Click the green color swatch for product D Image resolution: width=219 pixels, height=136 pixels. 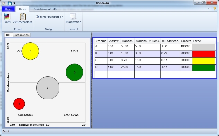[203, 68]
